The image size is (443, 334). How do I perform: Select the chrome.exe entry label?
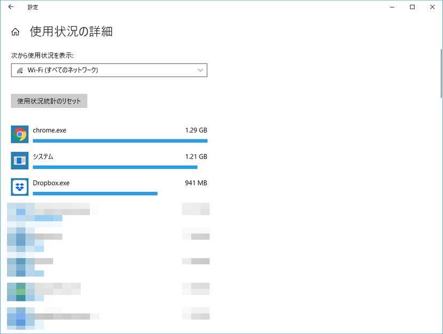pyautogui.click(x=50, y=130)
